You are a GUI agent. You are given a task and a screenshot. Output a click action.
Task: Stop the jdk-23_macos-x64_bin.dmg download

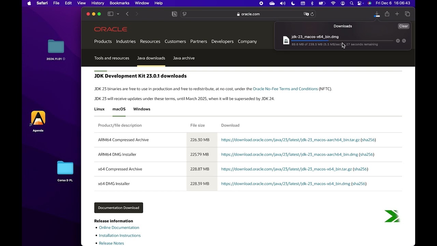tap(398, 41)
